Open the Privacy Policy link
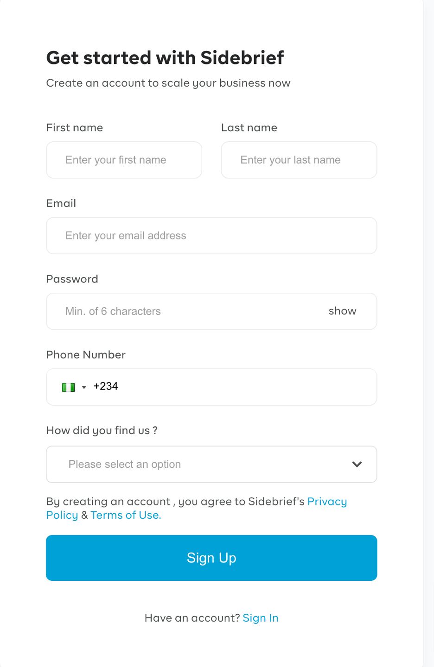434x667 pixels. (327, 502)
